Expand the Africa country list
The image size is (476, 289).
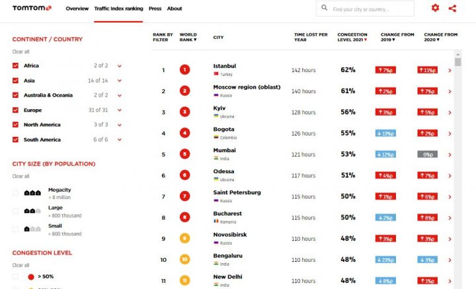(120, 66)
